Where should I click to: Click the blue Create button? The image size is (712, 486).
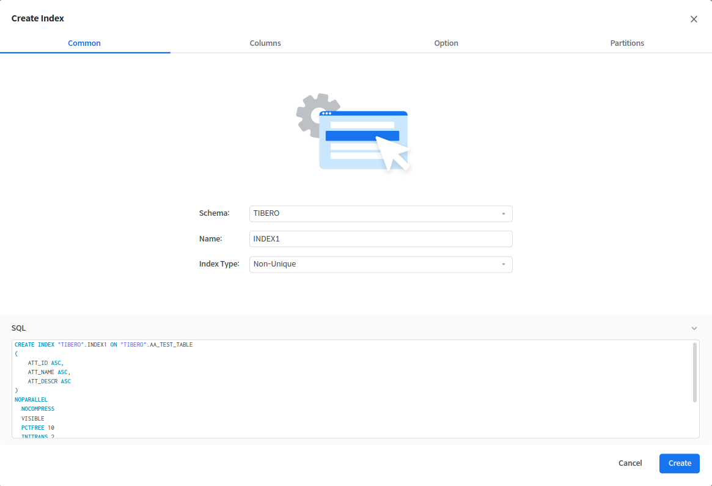pyautogui.click(x=679, y=463)
